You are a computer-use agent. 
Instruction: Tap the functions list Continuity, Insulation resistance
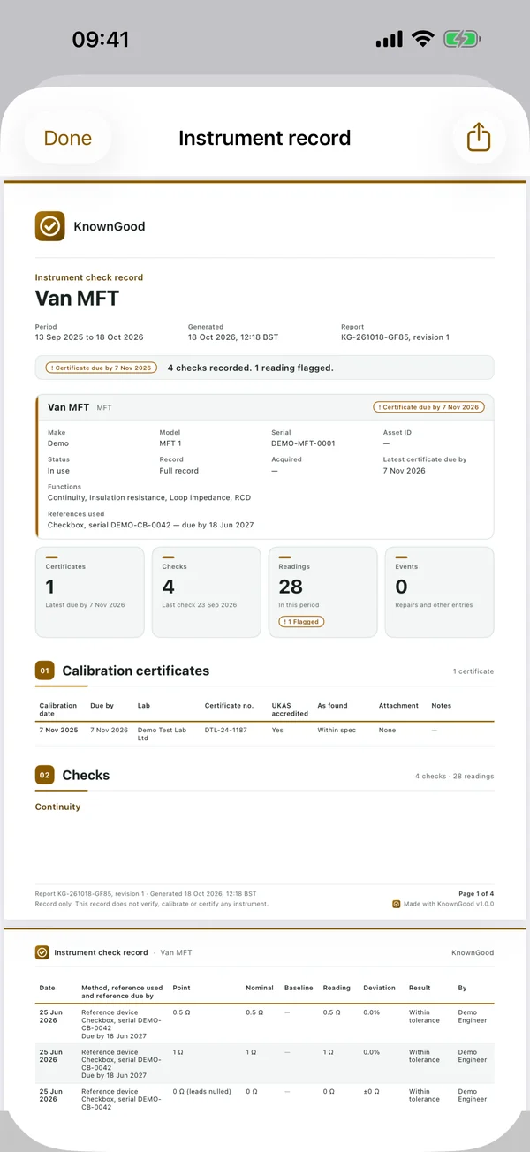(x=149, y=497)
